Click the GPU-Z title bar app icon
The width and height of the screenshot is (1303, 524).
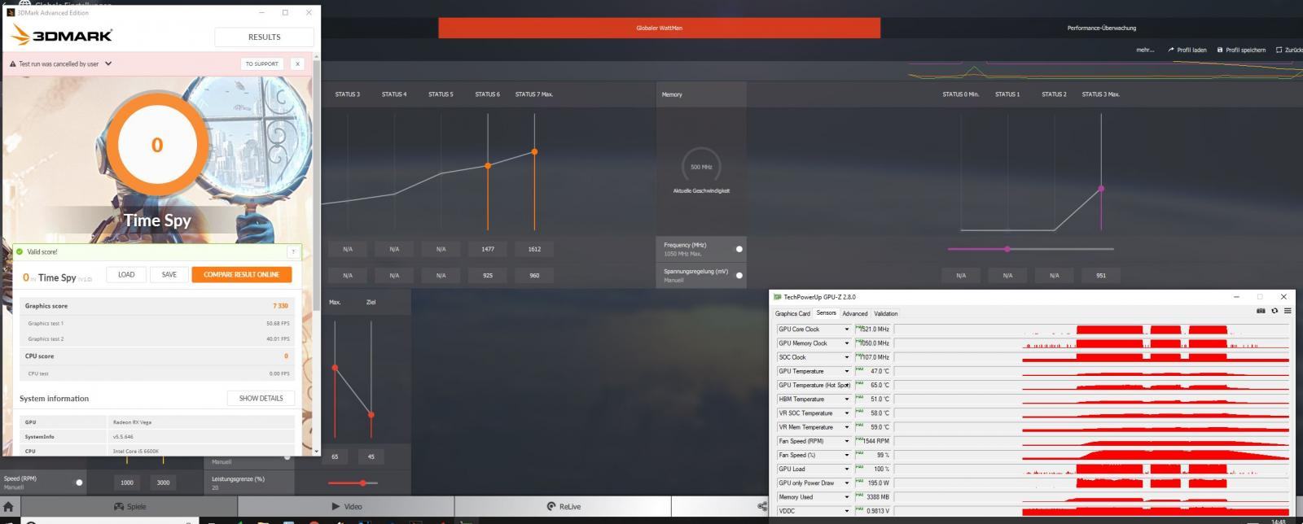coord(777,297)
